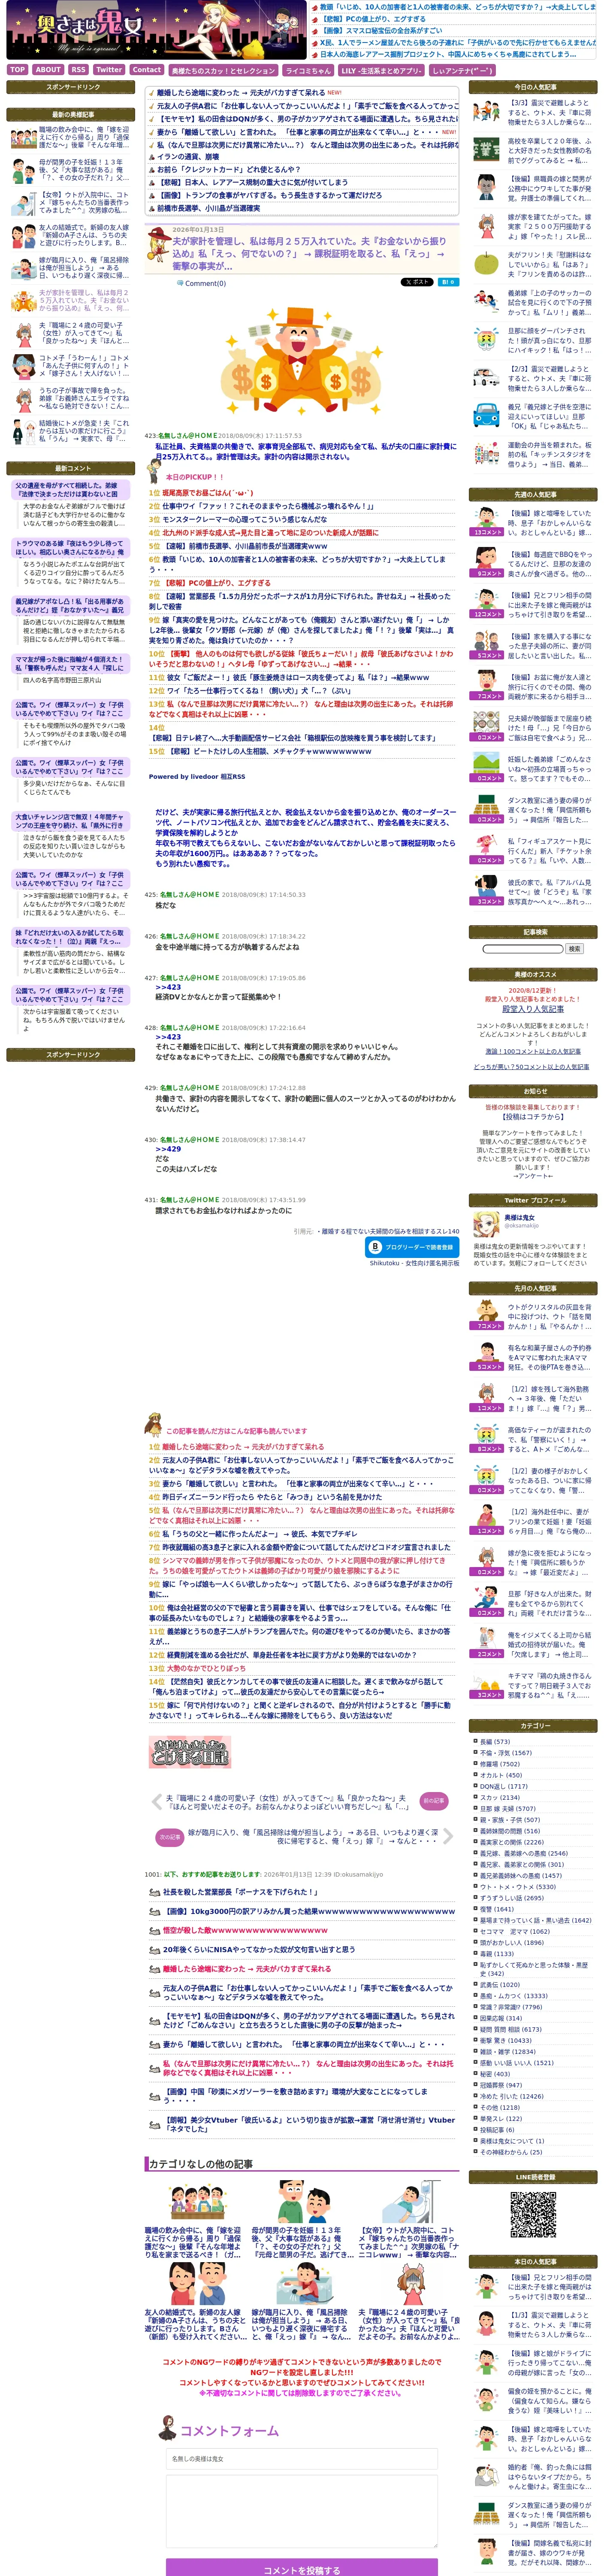Open category 秘密 (403)
The width and height of the screenshot is (604, 2576).
pos(494,2074)
